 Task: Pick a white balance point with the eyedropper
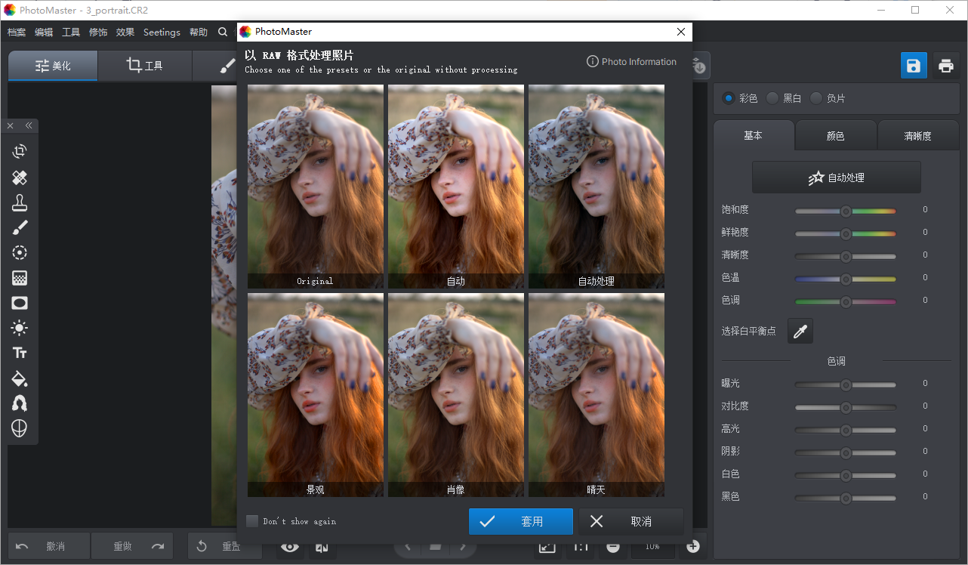click(x=800, y=331)
